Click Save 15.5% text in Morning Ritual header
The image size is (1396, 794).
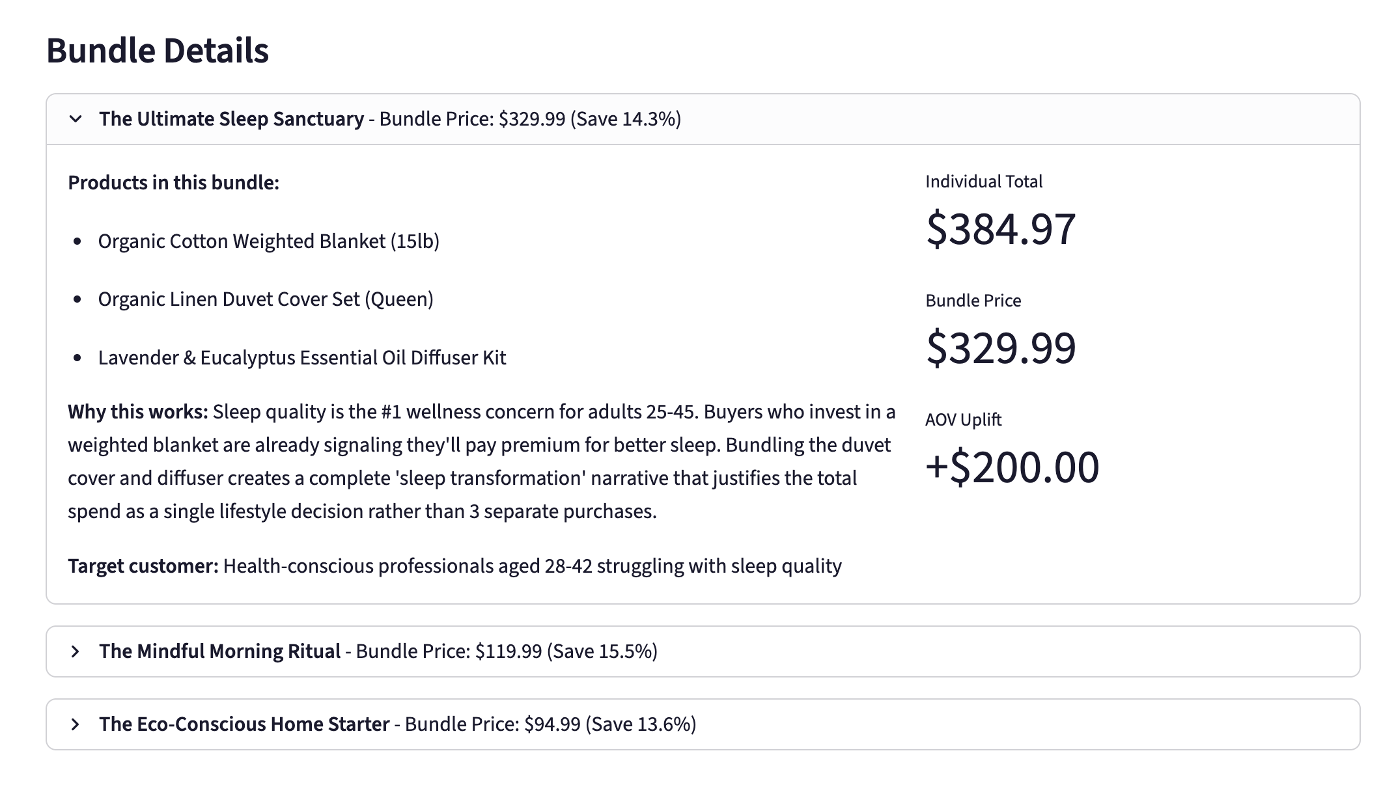point(602,651)
